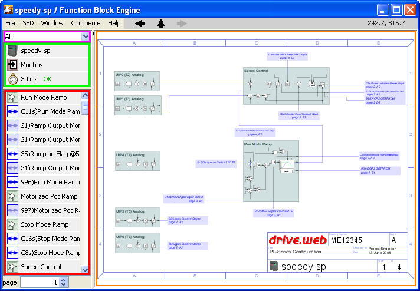The height and width of the screenshot is (291, 420).
Task: Click the drive.web logo in the title block
Action: pos(297,240)
